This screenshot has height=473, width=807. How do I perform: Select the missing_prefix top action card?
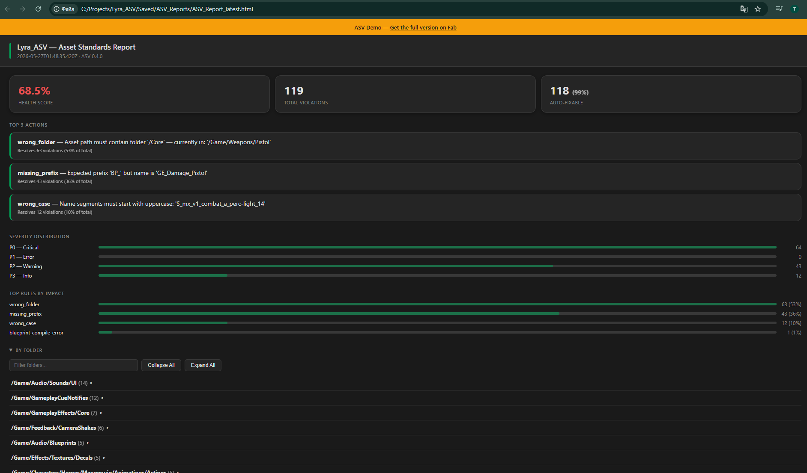click(405, 177)
